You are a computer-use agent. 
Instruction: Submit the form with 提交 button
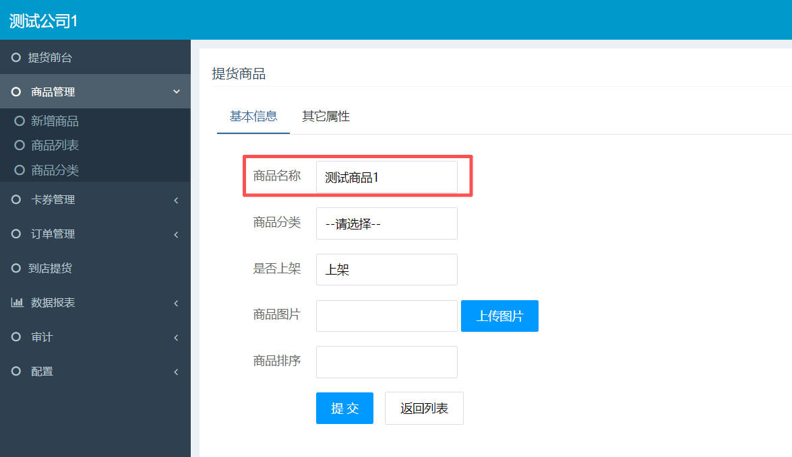coord(344,409)
